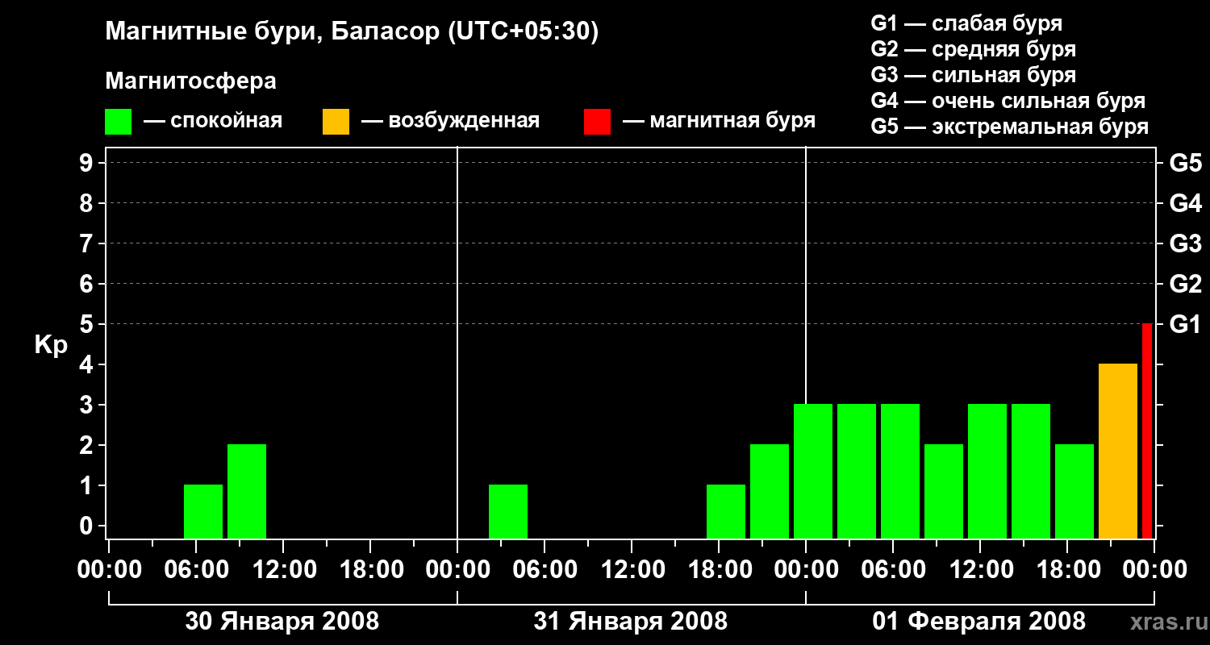Click the G2 right-axis label
This screenshot has width=1210, height=645.
[1185, 284]
